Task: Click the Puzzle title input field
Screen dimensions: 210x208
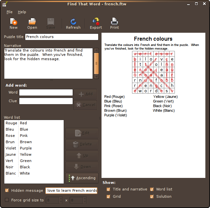Action: (62, 37)
